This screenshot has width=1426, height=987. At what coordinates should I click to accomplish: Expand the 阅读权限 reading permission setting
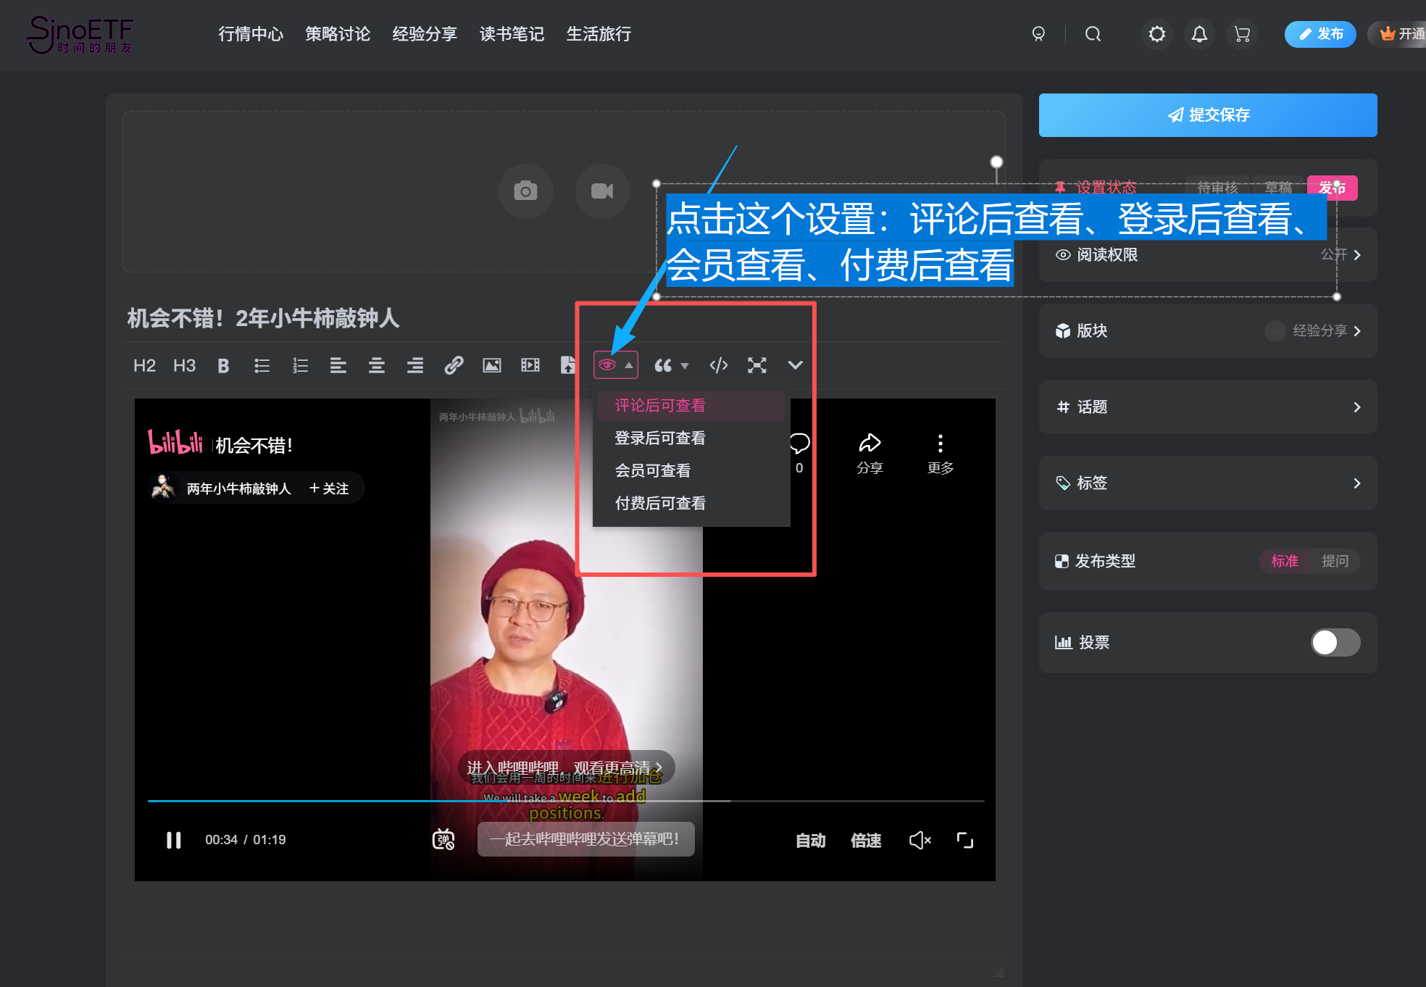[1356, 255]
